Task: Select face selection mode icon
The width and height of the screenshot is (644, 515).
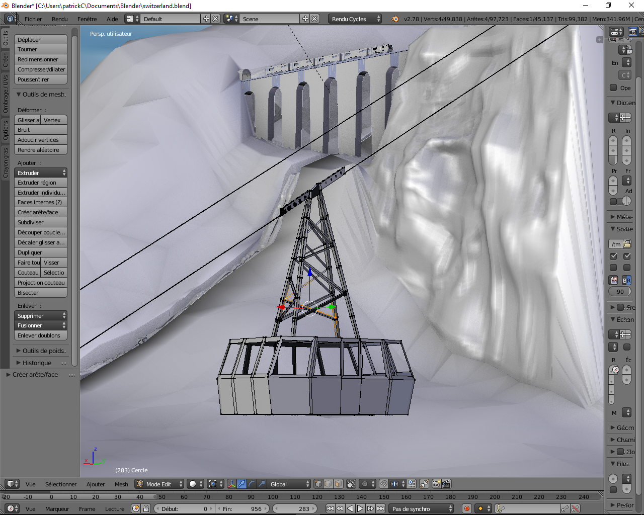Action: (x=338, y=484)
